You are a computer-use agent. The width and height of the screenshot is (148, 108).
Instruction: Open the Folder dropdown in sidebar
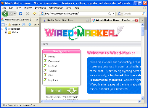point(14,25)
